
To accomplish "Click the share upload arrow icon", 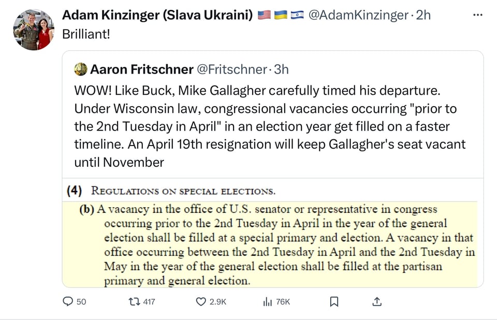I will (377, 301).
